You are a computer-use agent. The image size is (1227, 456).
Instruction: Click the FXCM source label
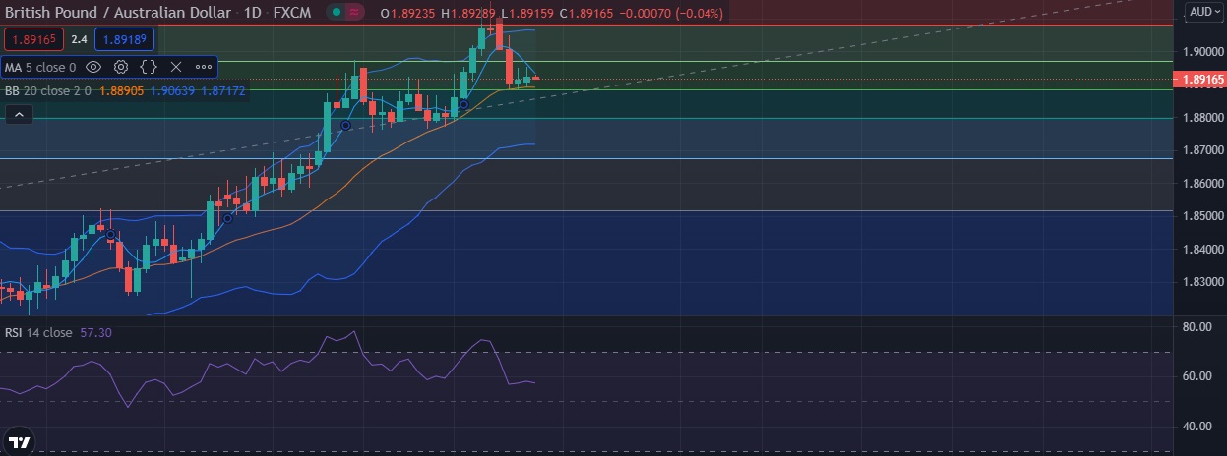point(292,14)
